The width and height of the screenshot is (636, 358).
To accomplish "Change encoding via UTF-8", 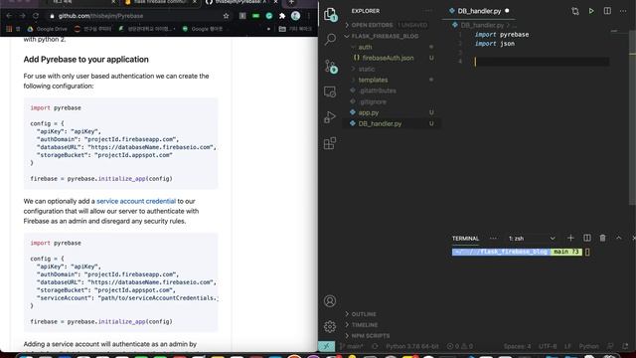I will (x=548, y=346).
